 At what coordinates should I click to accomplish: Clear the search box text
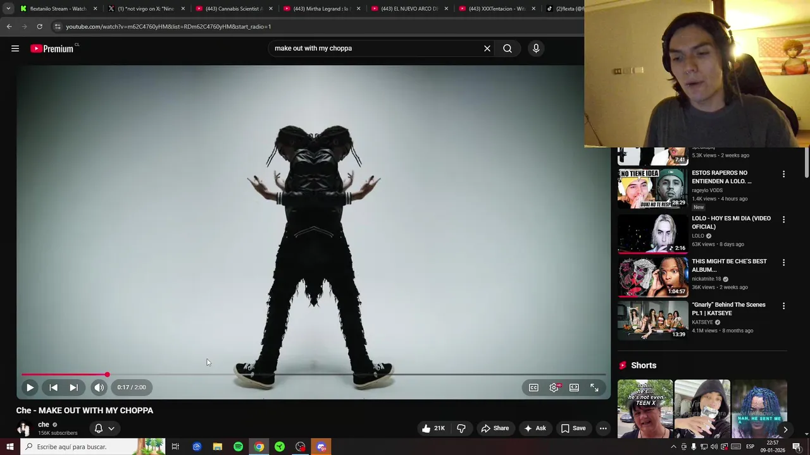[487, 48]
